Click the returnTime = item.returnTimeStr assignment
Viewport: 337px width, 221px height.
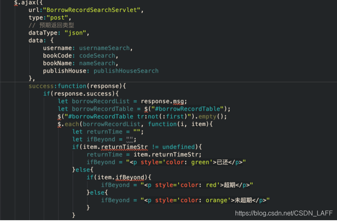pyautogui.click(x=144, y=154)
